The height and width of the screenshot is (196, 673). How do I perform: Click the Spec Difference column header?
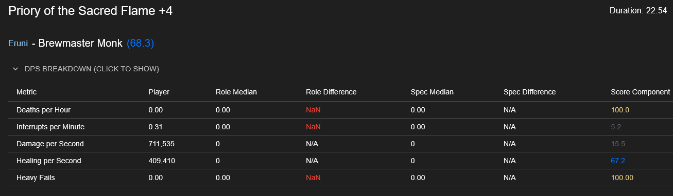tap(530, 92)
